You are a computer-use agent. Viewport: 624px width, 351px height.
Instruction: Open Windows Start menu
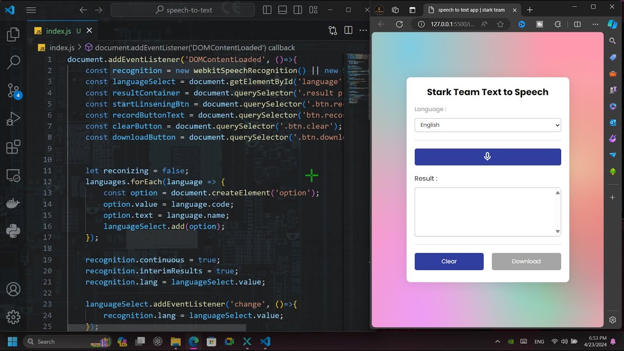pos(13,341)
